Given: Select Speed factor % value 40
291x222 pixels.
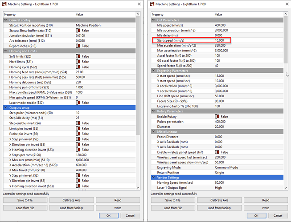Looking at the screenshot, I should [217, 66].
